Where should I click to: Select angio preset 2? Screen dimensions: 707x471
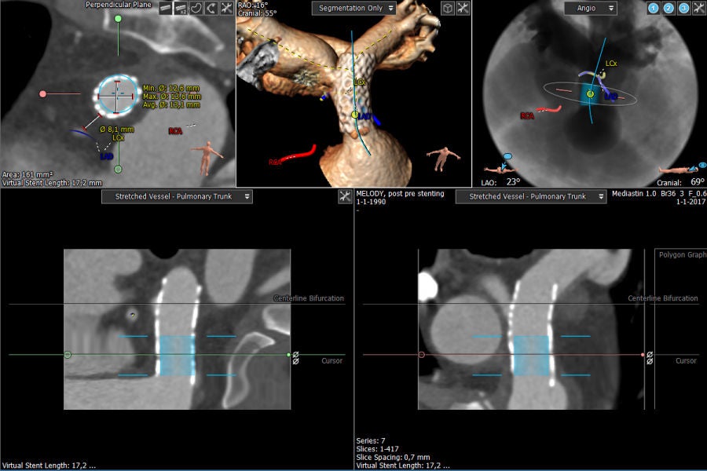pyautogui.click(x=669, y=8)
